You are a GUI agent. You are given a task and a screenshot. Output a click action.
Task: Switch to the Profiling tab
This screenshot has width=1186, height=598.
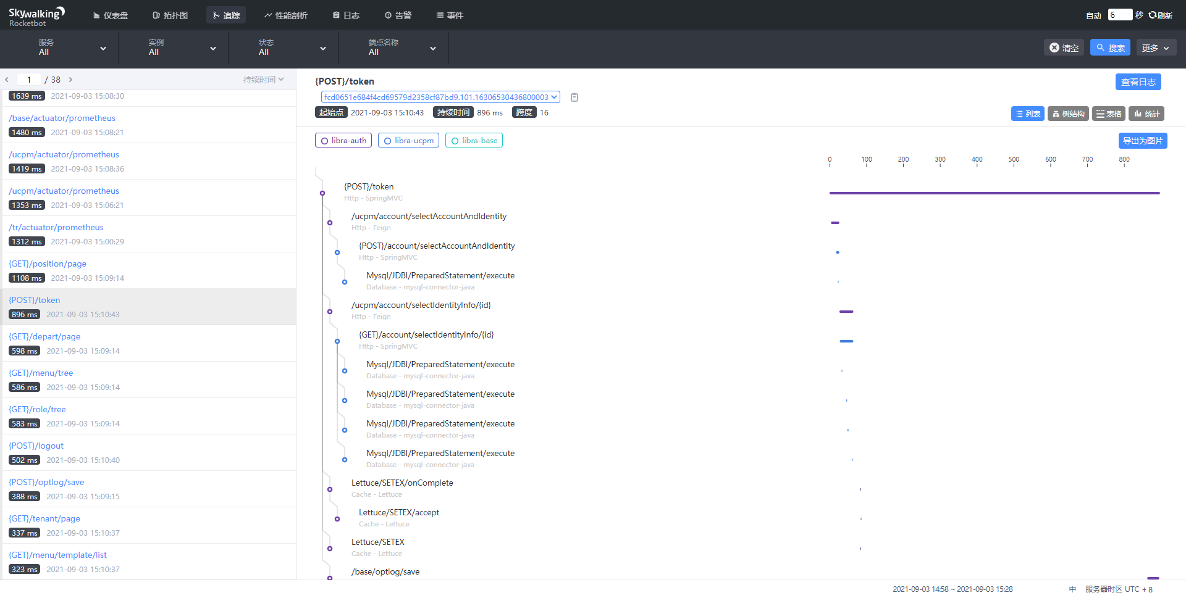[x=286, y=15]
